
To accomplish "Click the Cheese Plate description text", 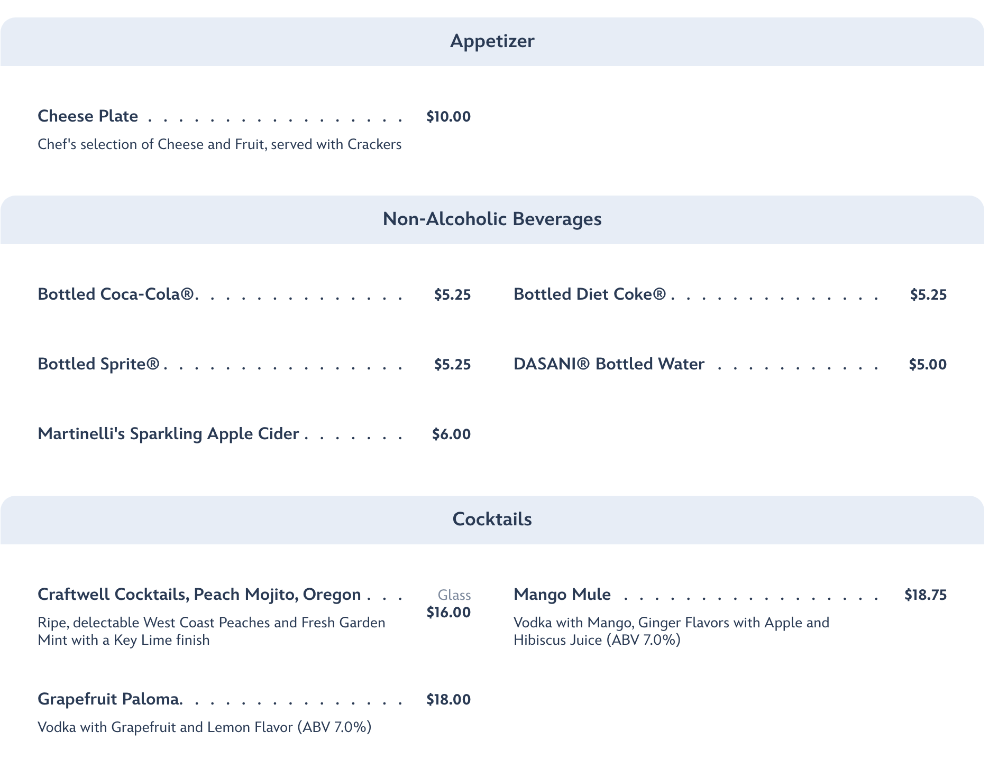I will click(219, 144).
